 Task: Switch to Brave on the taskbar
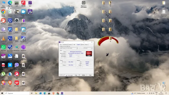53,93
